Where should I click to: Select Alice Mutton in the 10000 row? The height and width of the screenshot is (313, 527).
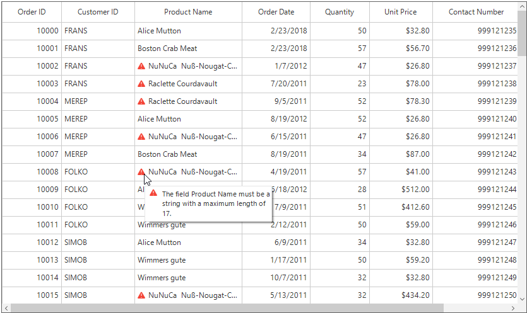[x=188, y=31]
